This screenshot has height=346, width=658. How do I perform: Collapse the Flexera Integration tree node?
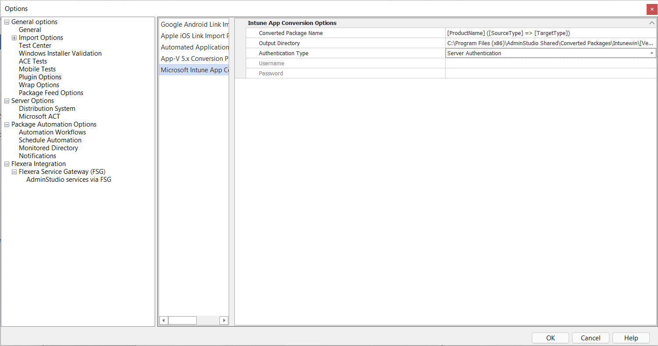click(x=6, y=164)
